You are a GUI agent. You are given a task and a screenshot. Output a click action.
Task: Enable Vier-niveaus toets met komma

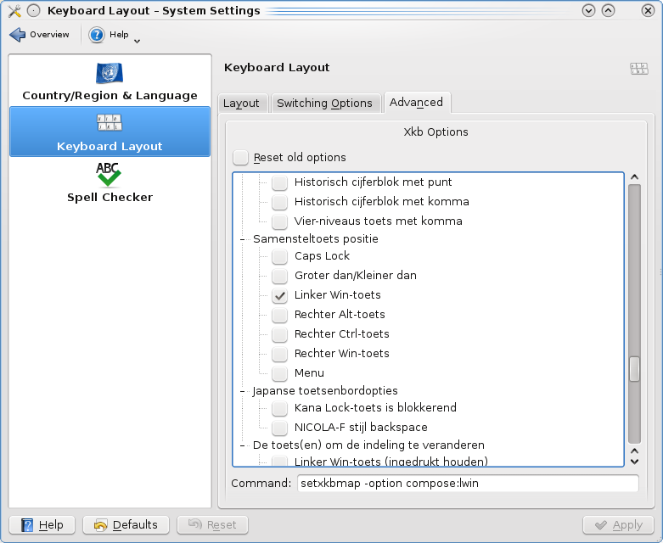279,221
